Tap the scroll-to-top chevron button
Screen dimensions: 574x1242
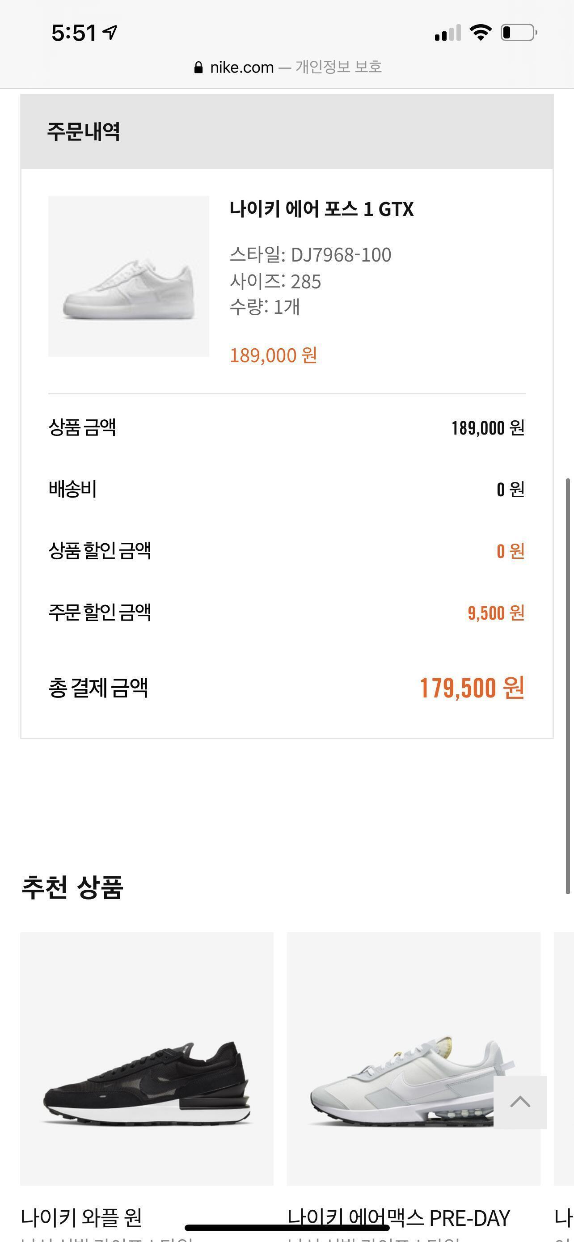coord(520,1102)
